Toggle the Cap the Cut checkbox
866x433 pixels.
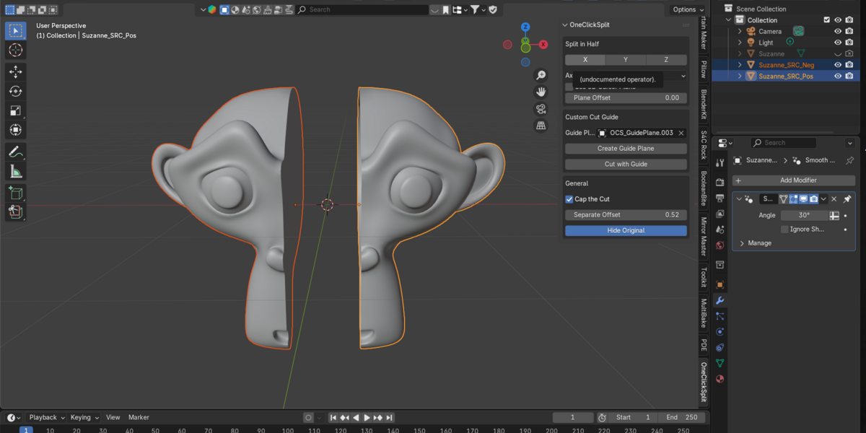(x=569, y=199)
